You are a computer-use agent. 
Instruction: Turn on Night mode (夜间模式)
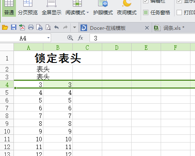127,8
